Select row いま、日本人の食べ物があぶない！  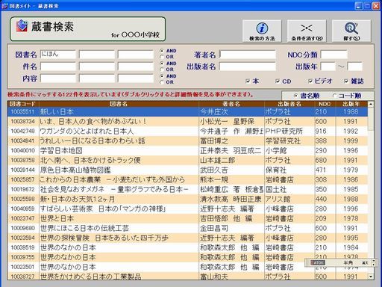[187, 122]
